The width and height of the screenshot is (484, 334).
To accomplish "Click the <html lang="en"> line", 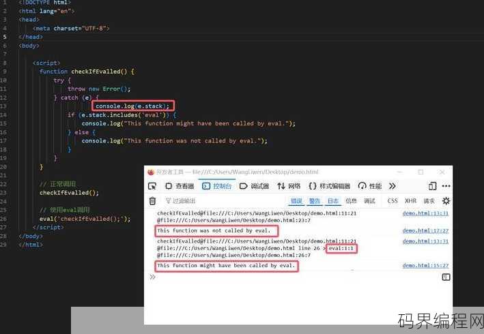I will tap(46, 11).
